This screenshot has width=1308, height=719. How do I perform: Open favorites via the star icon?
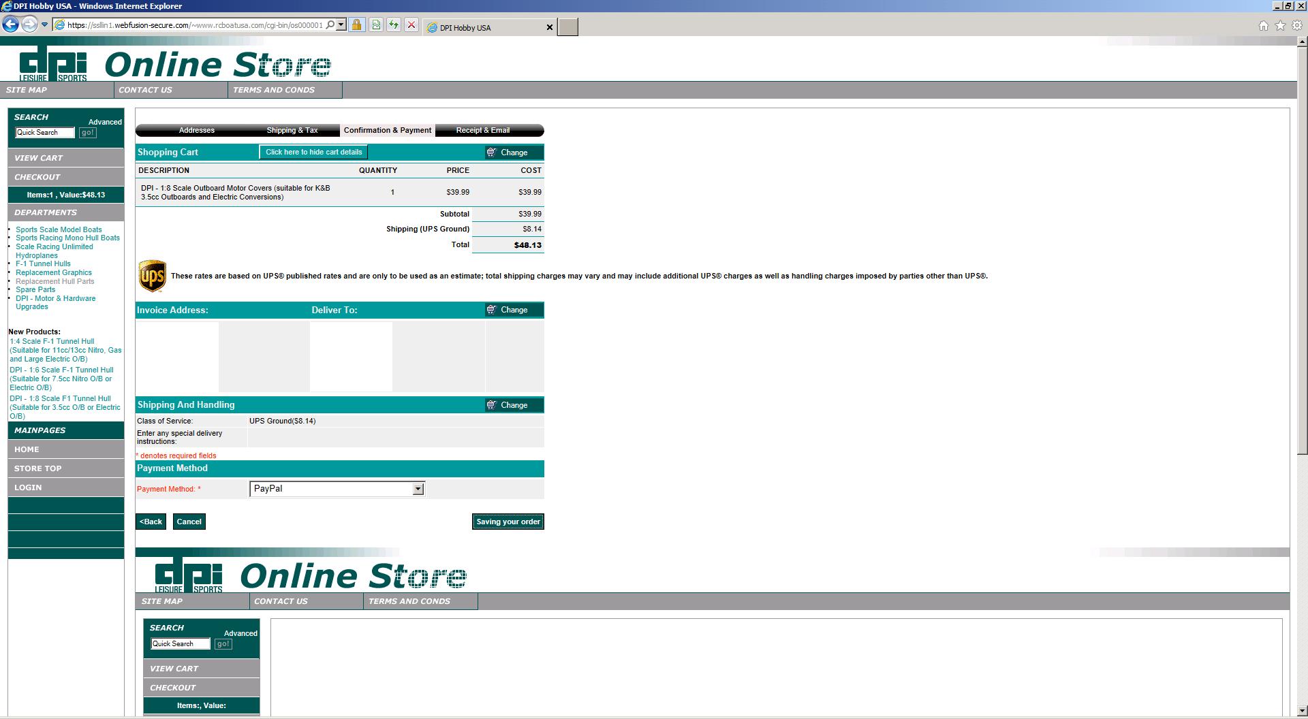coord(1280,26)
